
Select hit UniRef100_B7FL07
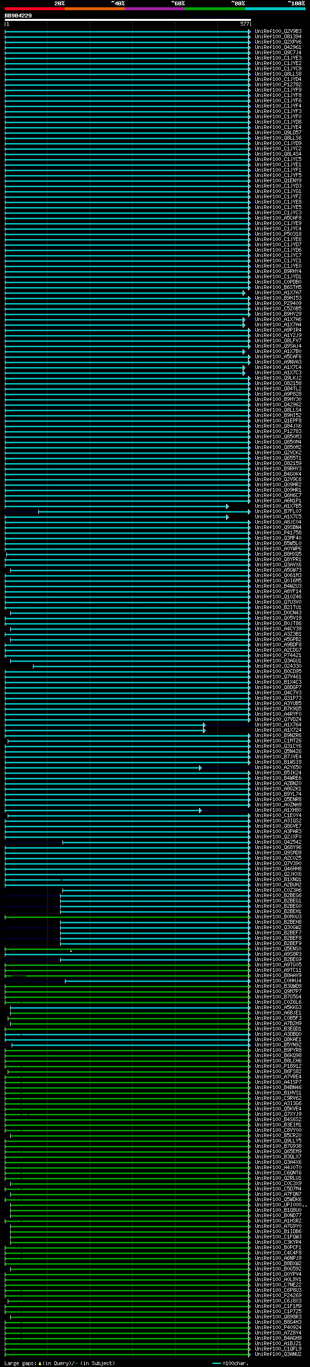[278, 511]
